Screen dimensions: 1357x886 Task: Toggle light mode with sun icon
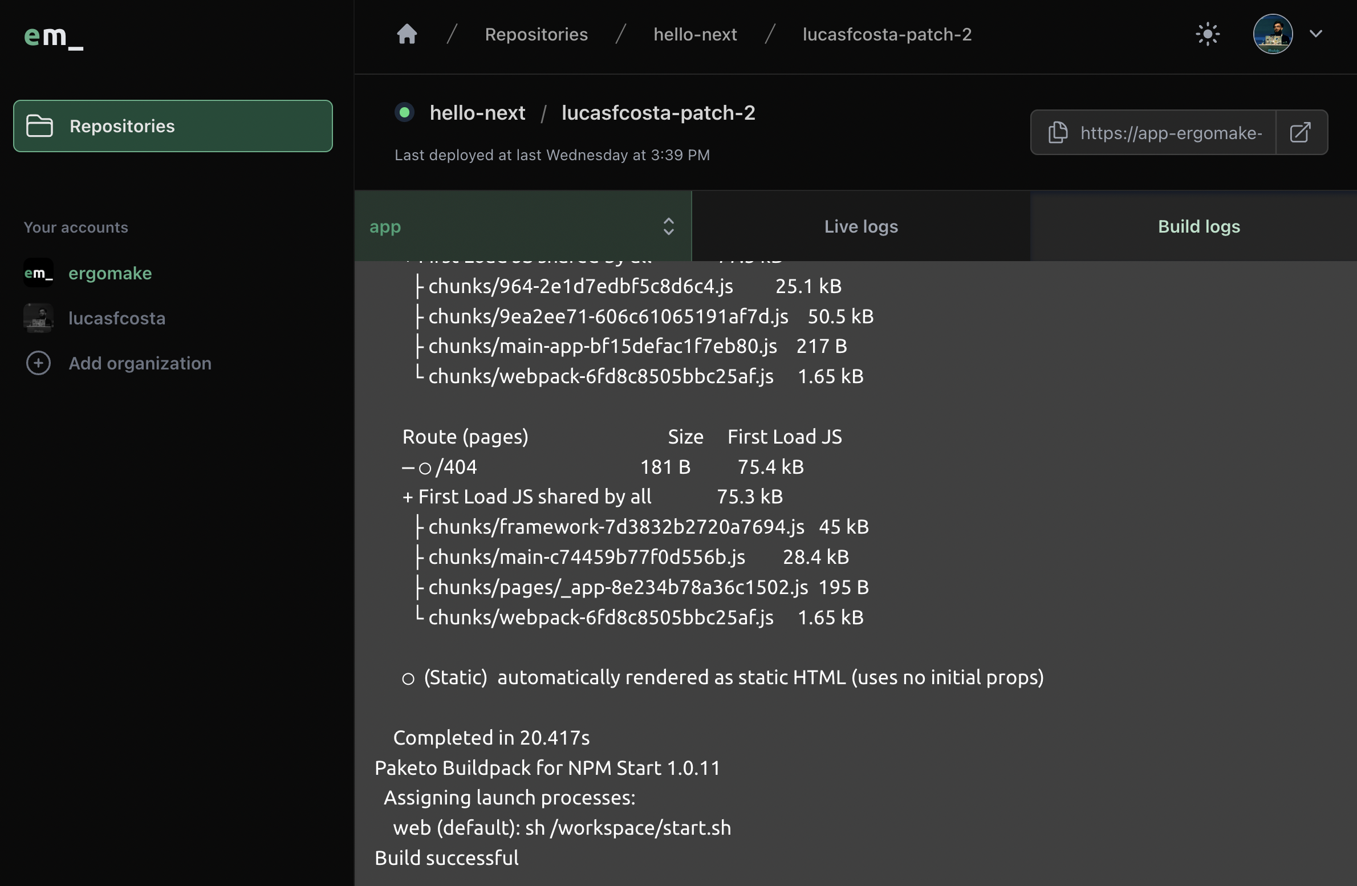[x=1208, y=34]
